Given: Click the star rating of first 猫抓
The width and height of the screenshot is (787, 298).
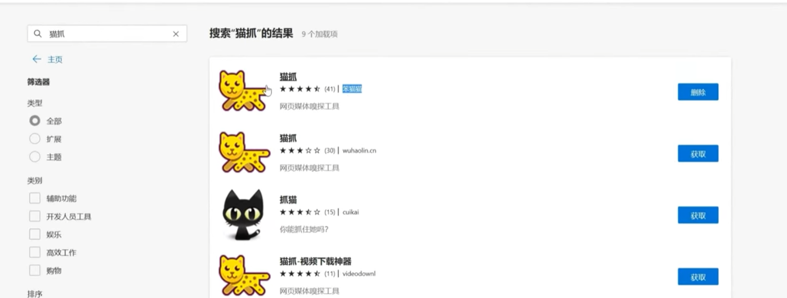Looking at the screenshot, I should (300, 89).
